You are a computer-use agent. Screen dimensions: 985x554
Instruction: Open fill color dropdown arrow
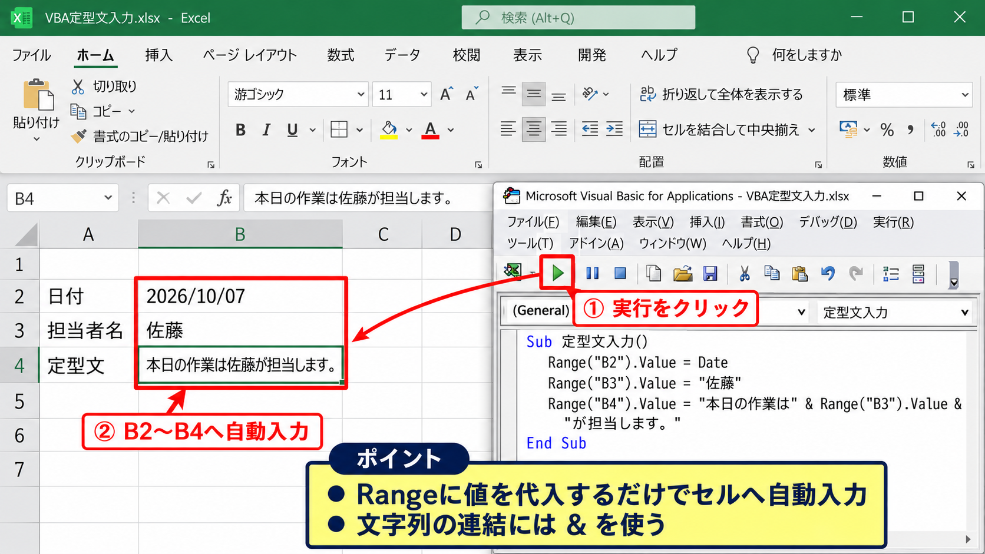(409, 130)
